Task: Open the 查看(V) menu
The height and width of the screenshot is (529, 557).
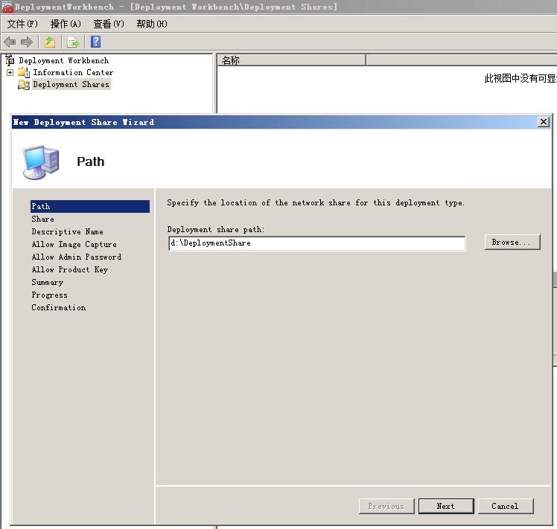Action: [x=109, y=24]
